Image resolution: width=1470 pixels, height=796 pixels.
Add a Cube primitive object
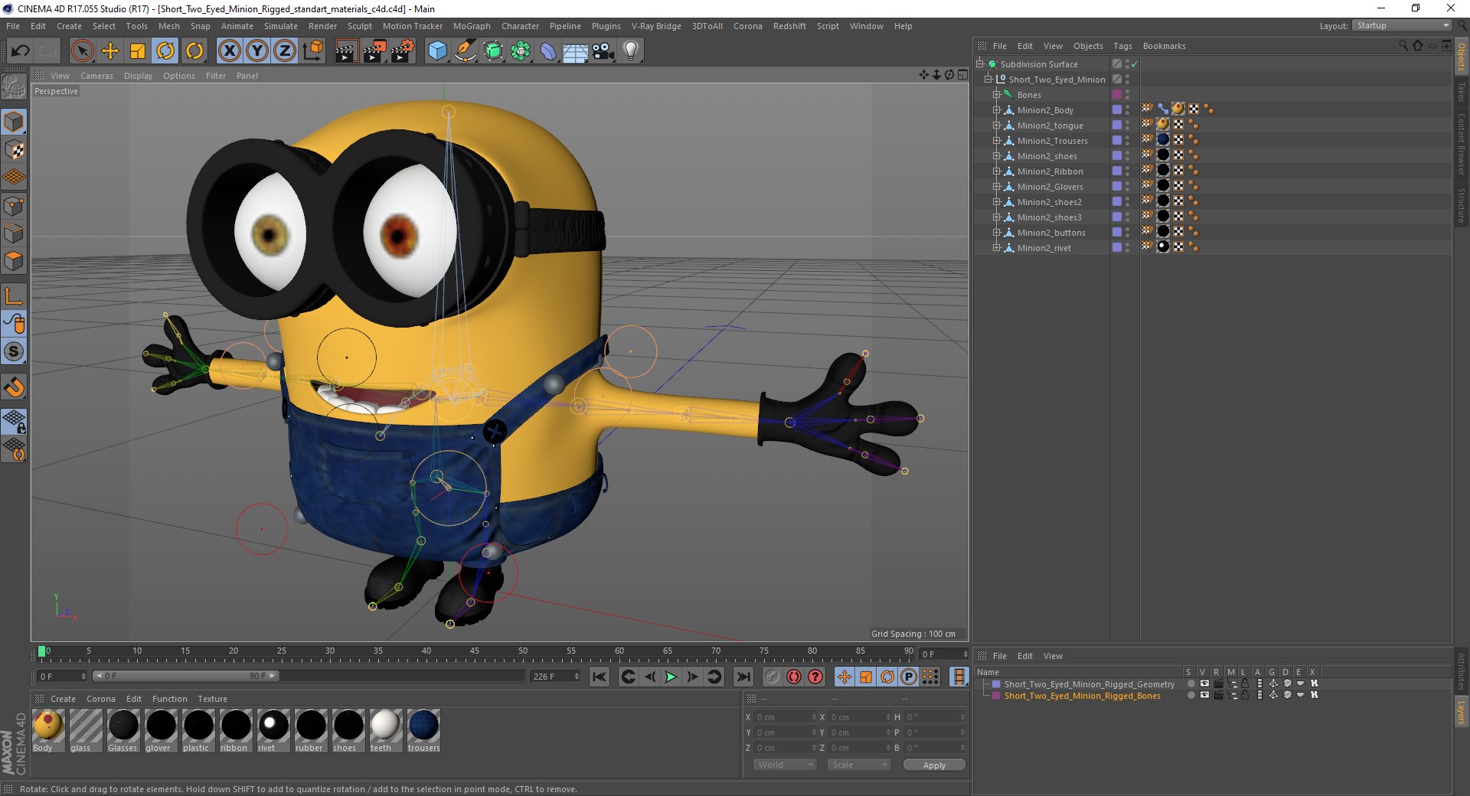tap(437, 51)
